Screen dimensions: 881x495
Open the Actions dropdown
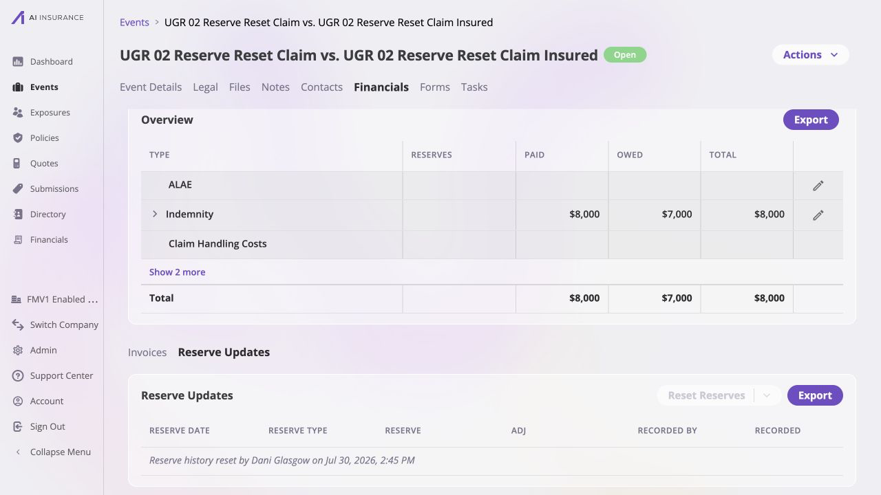[811, 55]
